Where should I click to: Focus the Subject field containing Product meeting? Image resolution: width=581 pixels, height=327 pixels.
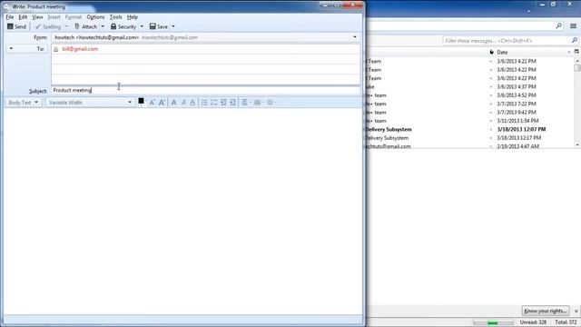click(x=205, y=90)
